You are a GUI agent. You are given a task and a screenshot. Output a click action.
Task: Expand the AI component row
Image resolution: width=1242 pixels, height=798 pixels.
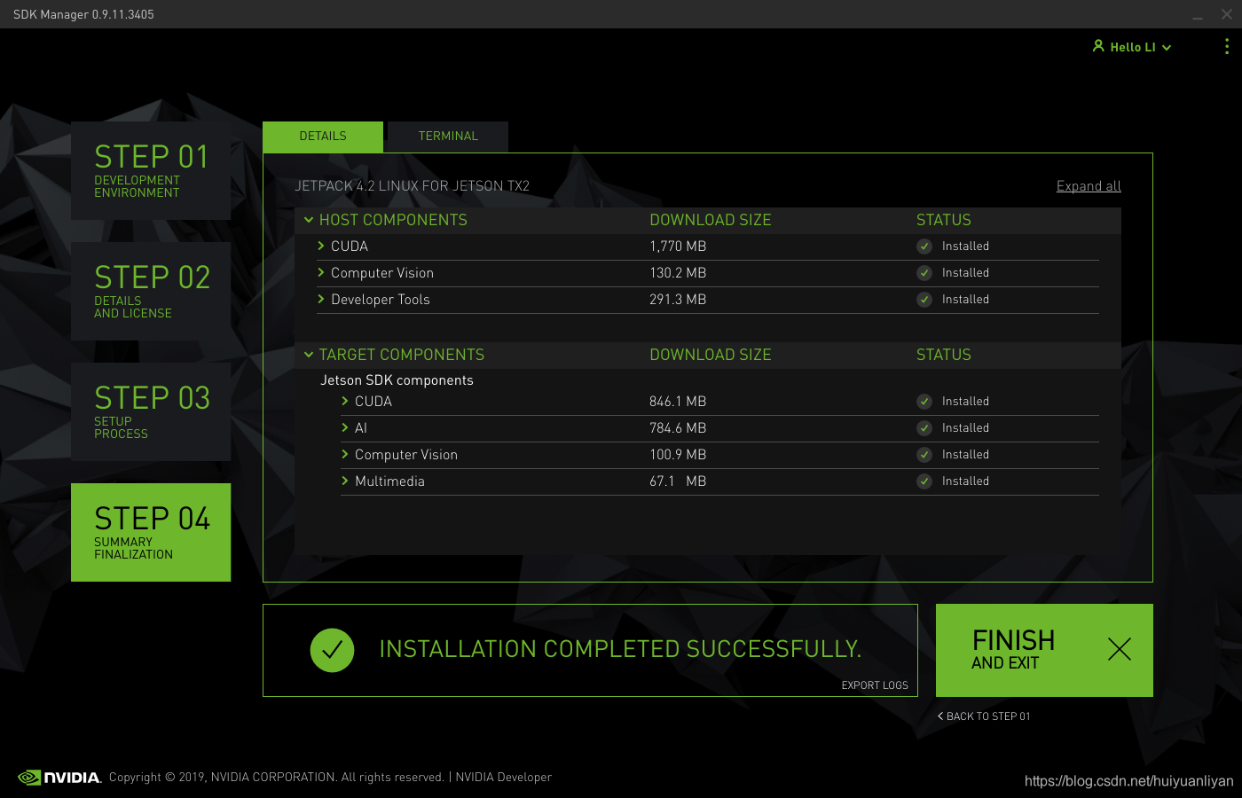[345, 427]
